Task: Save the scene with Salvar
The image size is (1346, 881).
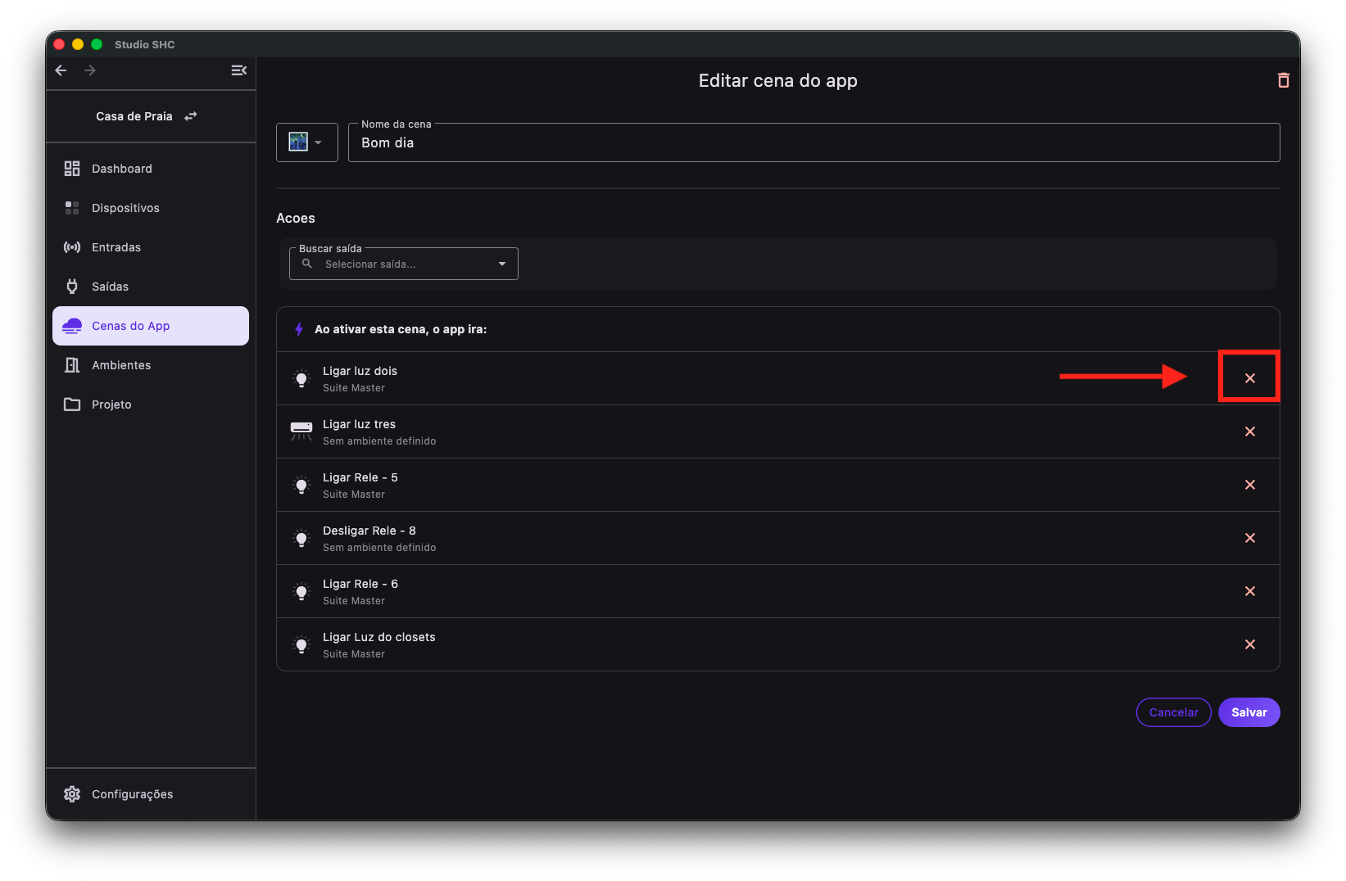Action: pos(1249,712)
